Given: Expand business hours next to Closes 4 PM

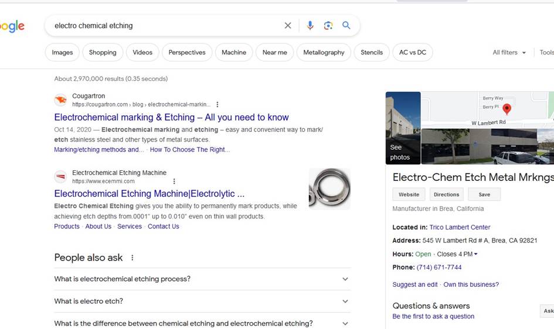Looking at the screenshot, I should pyautogui.click(x=475, y=254).
